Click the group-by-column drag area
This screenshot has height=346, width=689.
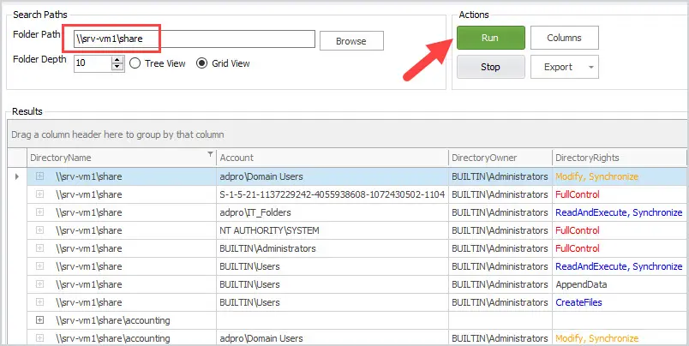(348, 134)
